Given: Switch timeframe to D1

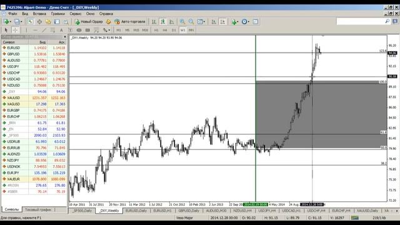Looking at the screenshot, I should coord(174,30).
